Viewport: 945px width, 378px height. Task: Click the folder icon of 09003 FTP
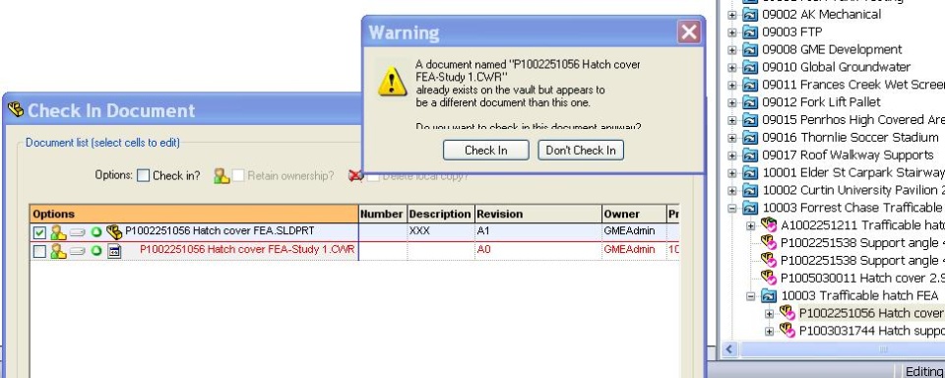750,31
